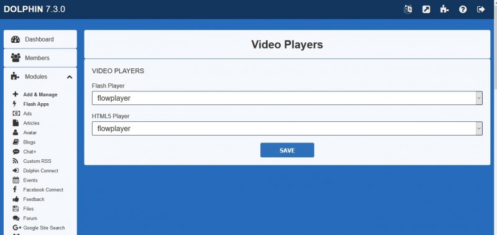Click the chat bubbles icon for Forum
The width and height of the screenshot is (497, 235).
(16, 218)
